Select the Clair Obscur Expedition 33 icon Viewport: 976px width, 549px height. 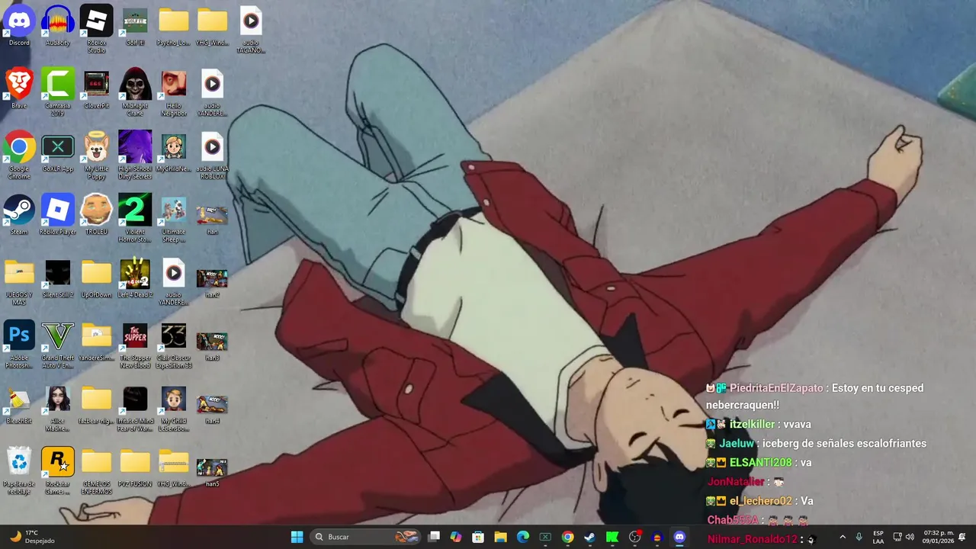pos(173,344)
